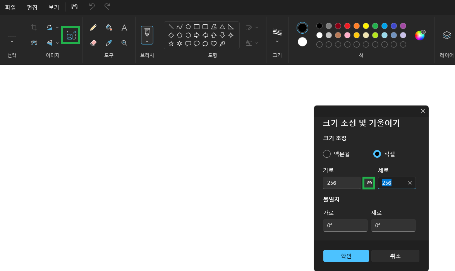
Task: Expand the flip options chevron
Action: click(x=57, y=43)
